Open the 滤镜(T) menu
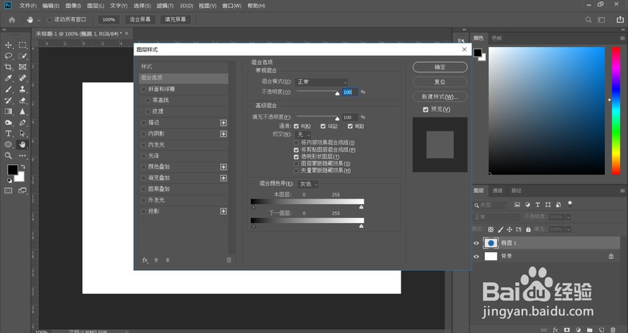Screen dimensions: 628x333 tap(165, 6)
